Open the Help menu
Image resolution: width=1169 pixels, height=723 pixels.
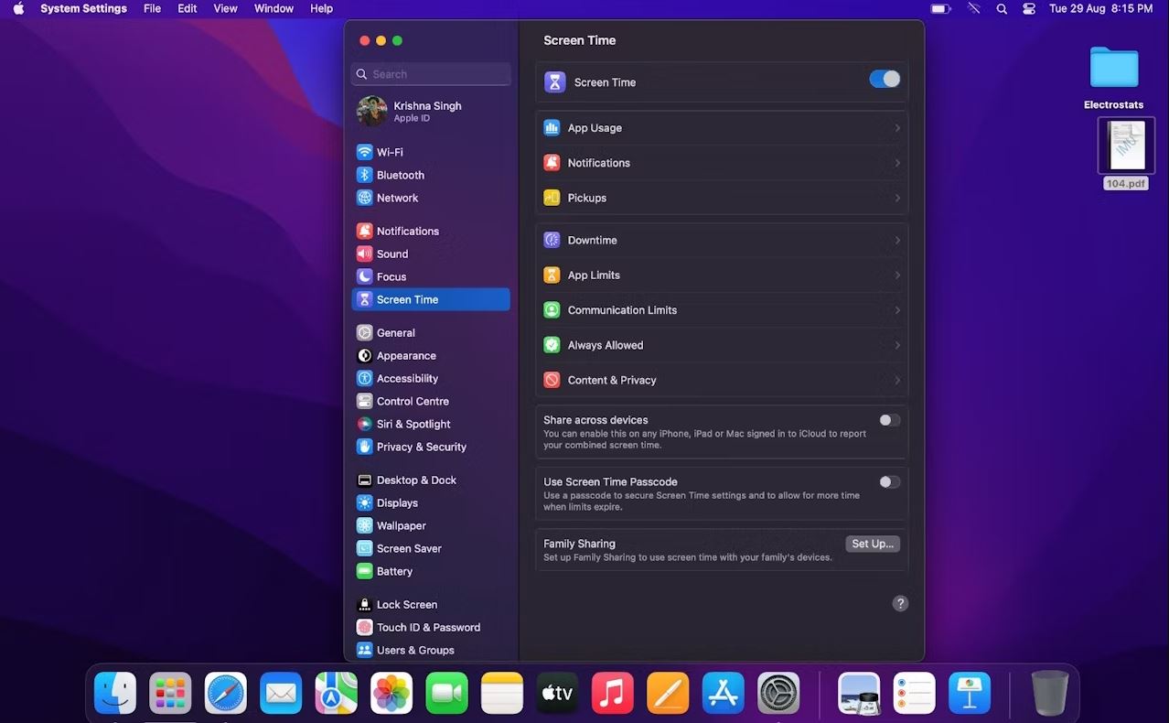coord(321,8)
